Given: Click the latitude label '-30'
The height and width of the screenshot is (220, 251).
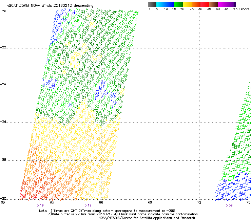Looking at the screenshot, I should [x=3, y=199].
